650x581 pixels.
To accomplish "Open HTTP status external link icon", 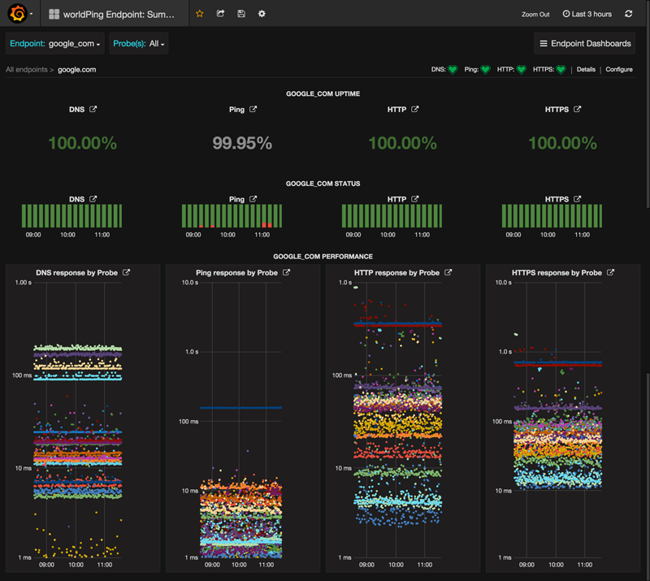I will click(x=415, y=199).
